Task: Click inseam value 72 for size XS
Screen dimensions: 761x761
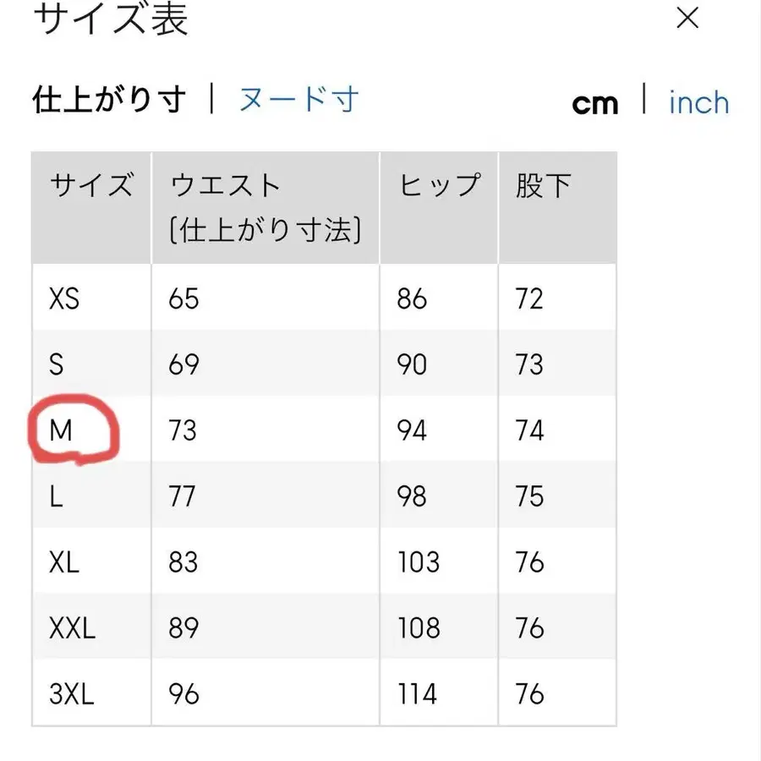Action: [529, 298]
